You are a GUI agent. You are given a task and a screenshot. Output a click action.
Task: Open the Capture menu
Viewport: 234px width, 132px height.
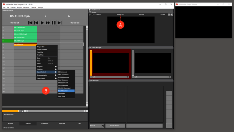33,7
